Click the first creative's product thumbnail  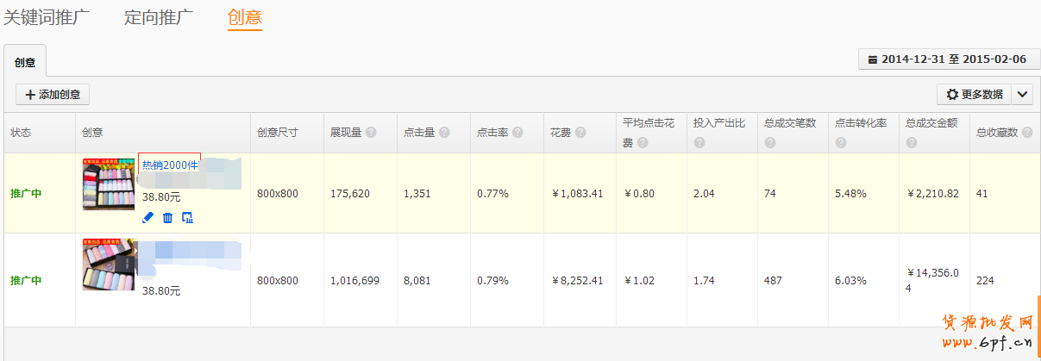109,184
